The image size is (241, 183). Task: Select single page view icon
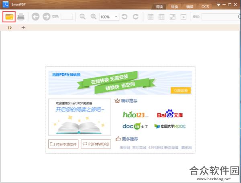pos(150,17)
